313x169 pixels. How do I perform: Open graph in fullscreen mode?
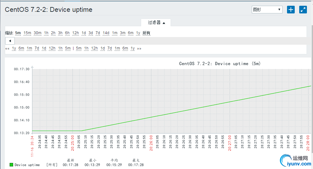pos(303,10)
